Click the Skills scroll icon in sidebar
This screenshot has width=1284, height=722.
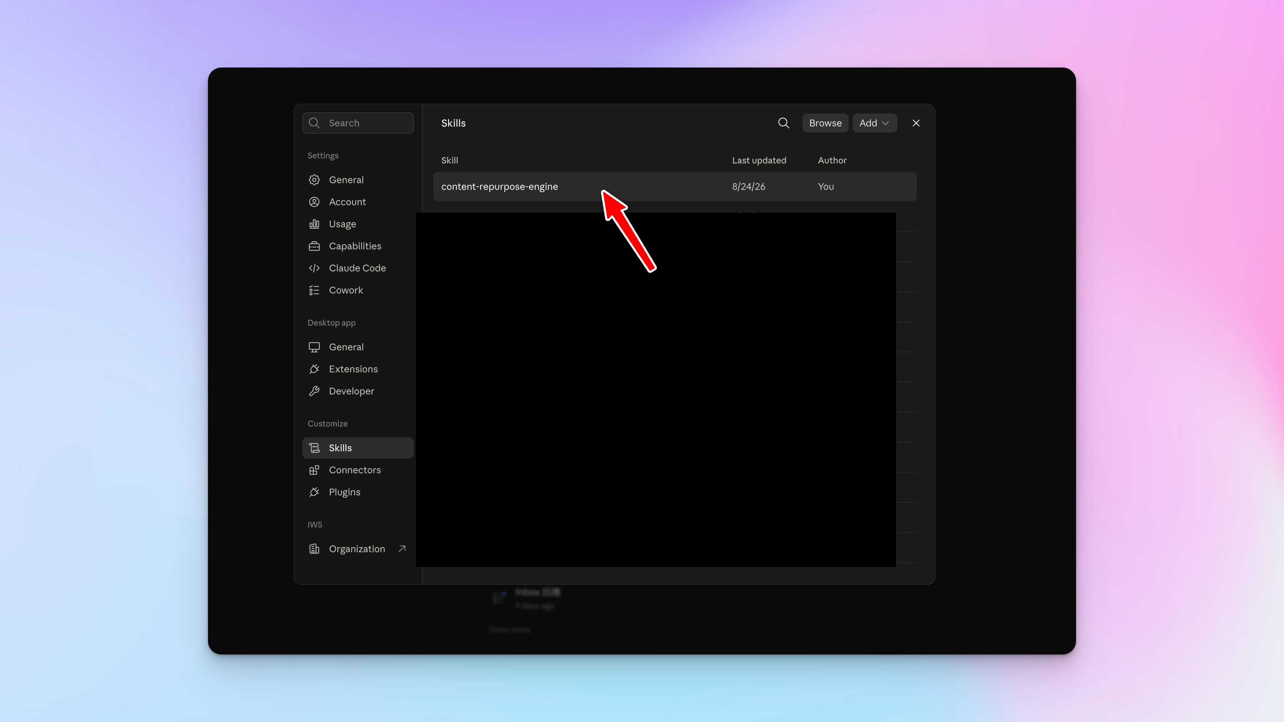click(314, 448)
